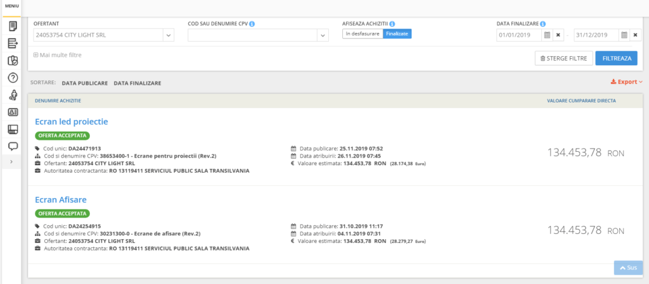Image resolution: width=649 pixels, height=284 pixels.
Task: Open calendar picker for end date 31/12/2019
Action: [624, 35]
